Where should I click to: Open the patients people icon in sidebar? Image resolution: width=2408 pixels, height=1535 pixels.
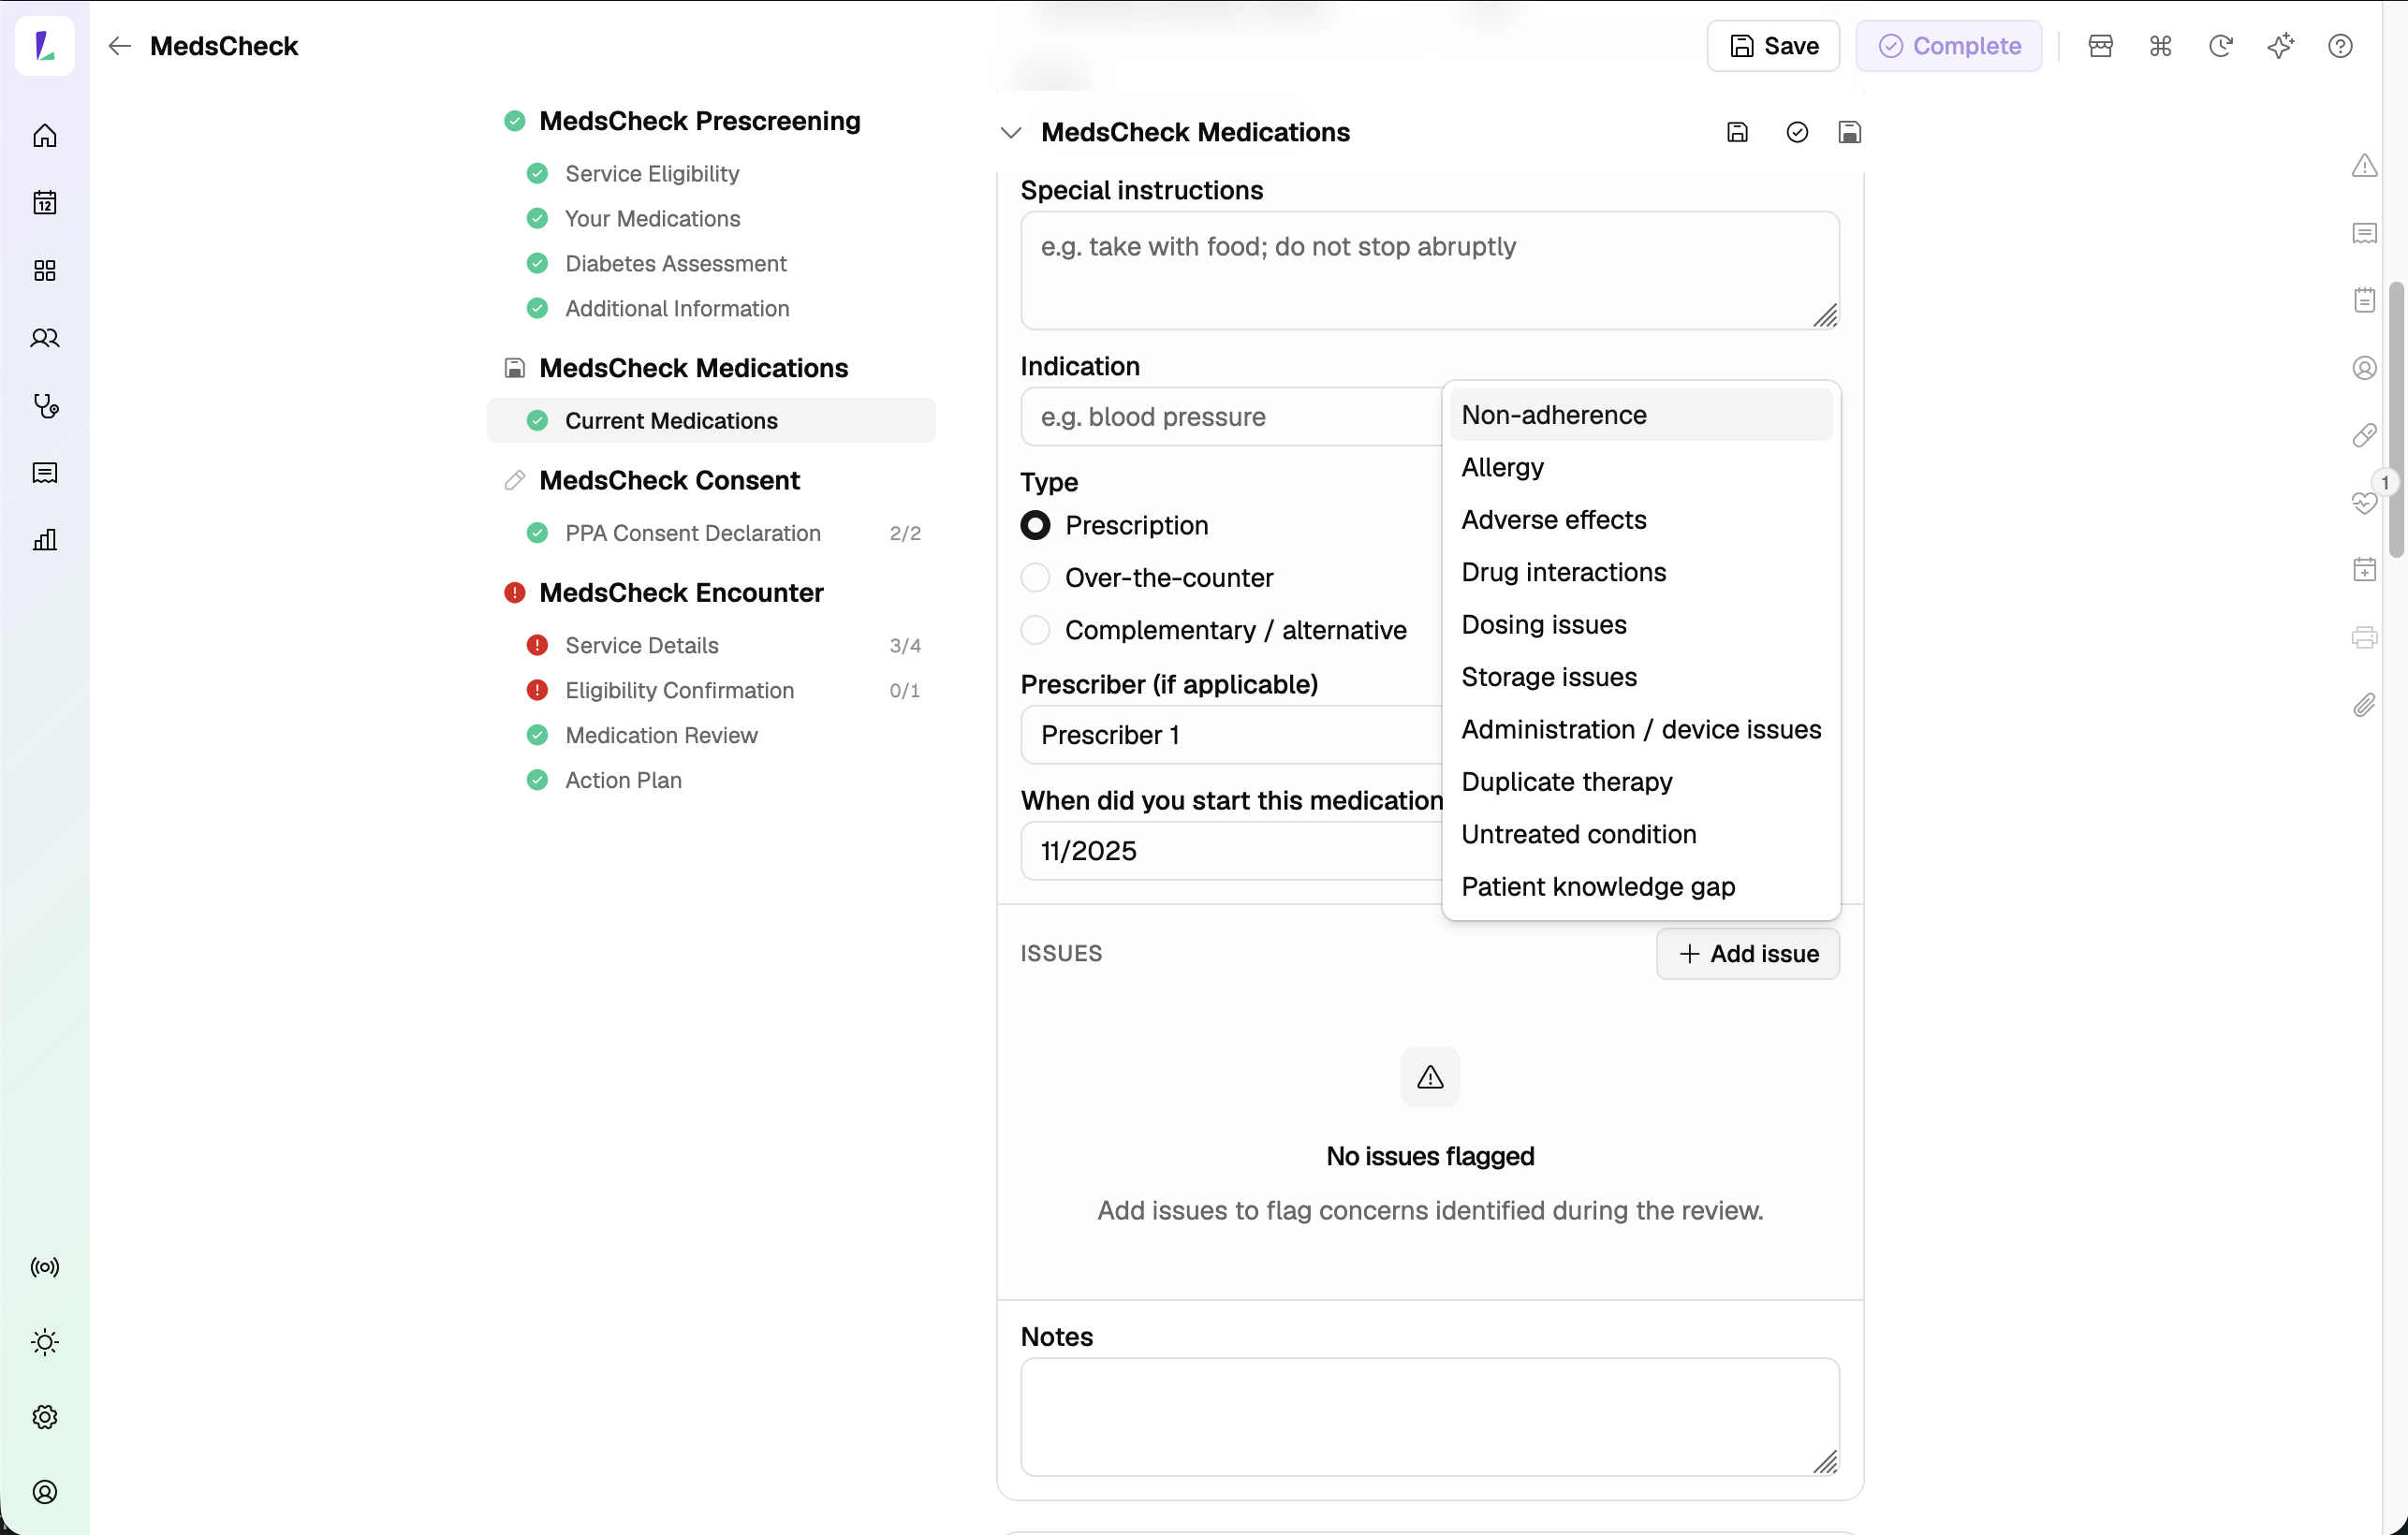pyautogui.click(x=45, y=338)
